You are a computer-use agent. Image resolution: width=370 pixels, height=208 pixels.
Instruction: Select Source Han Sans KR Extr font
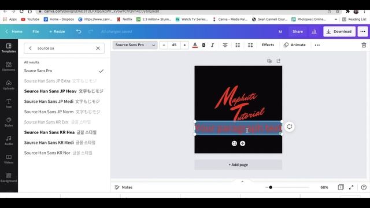click(x=64, y=122)
